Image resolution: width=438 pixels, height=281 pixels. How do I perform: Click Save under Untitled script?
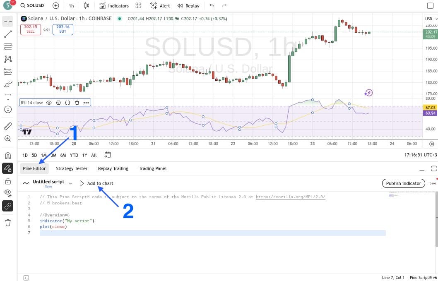[48, 187]
